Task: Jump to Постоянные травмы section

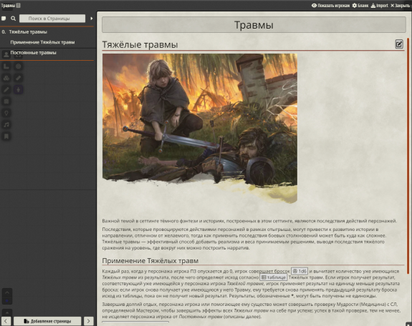Action: coord(34,52)
